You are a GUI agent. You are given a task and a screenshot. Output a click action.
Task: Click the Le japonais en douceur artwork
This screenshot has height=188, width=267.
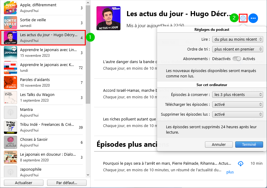pos(10,157)
